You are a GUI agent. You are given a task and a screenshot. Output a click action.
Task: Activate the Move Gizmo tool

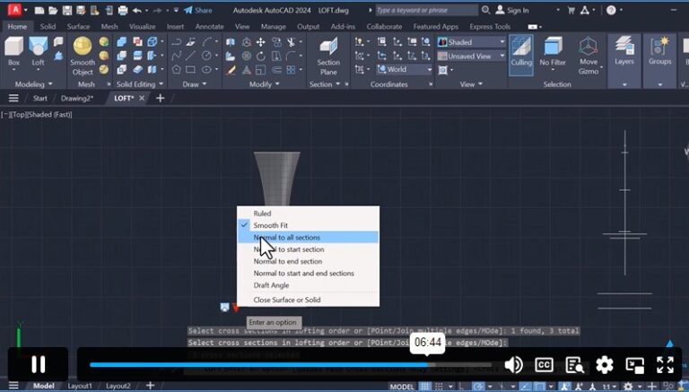589,56
